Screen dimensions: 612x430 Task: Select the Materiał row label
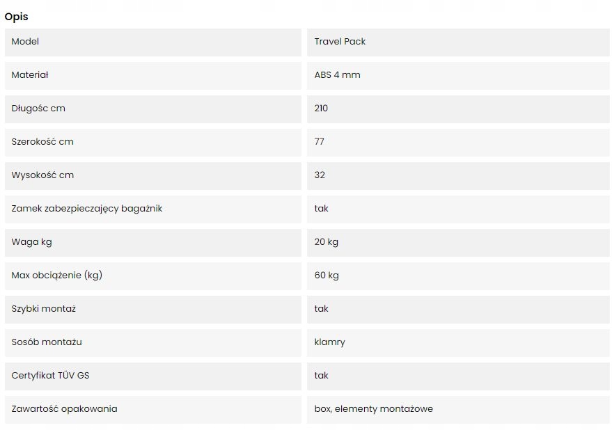click(x=30, y=75)
